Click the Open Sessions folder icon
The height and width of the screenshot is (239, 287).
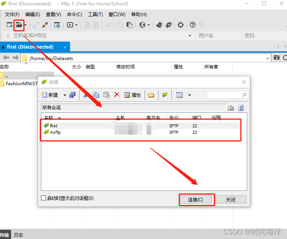coord(19,25)
